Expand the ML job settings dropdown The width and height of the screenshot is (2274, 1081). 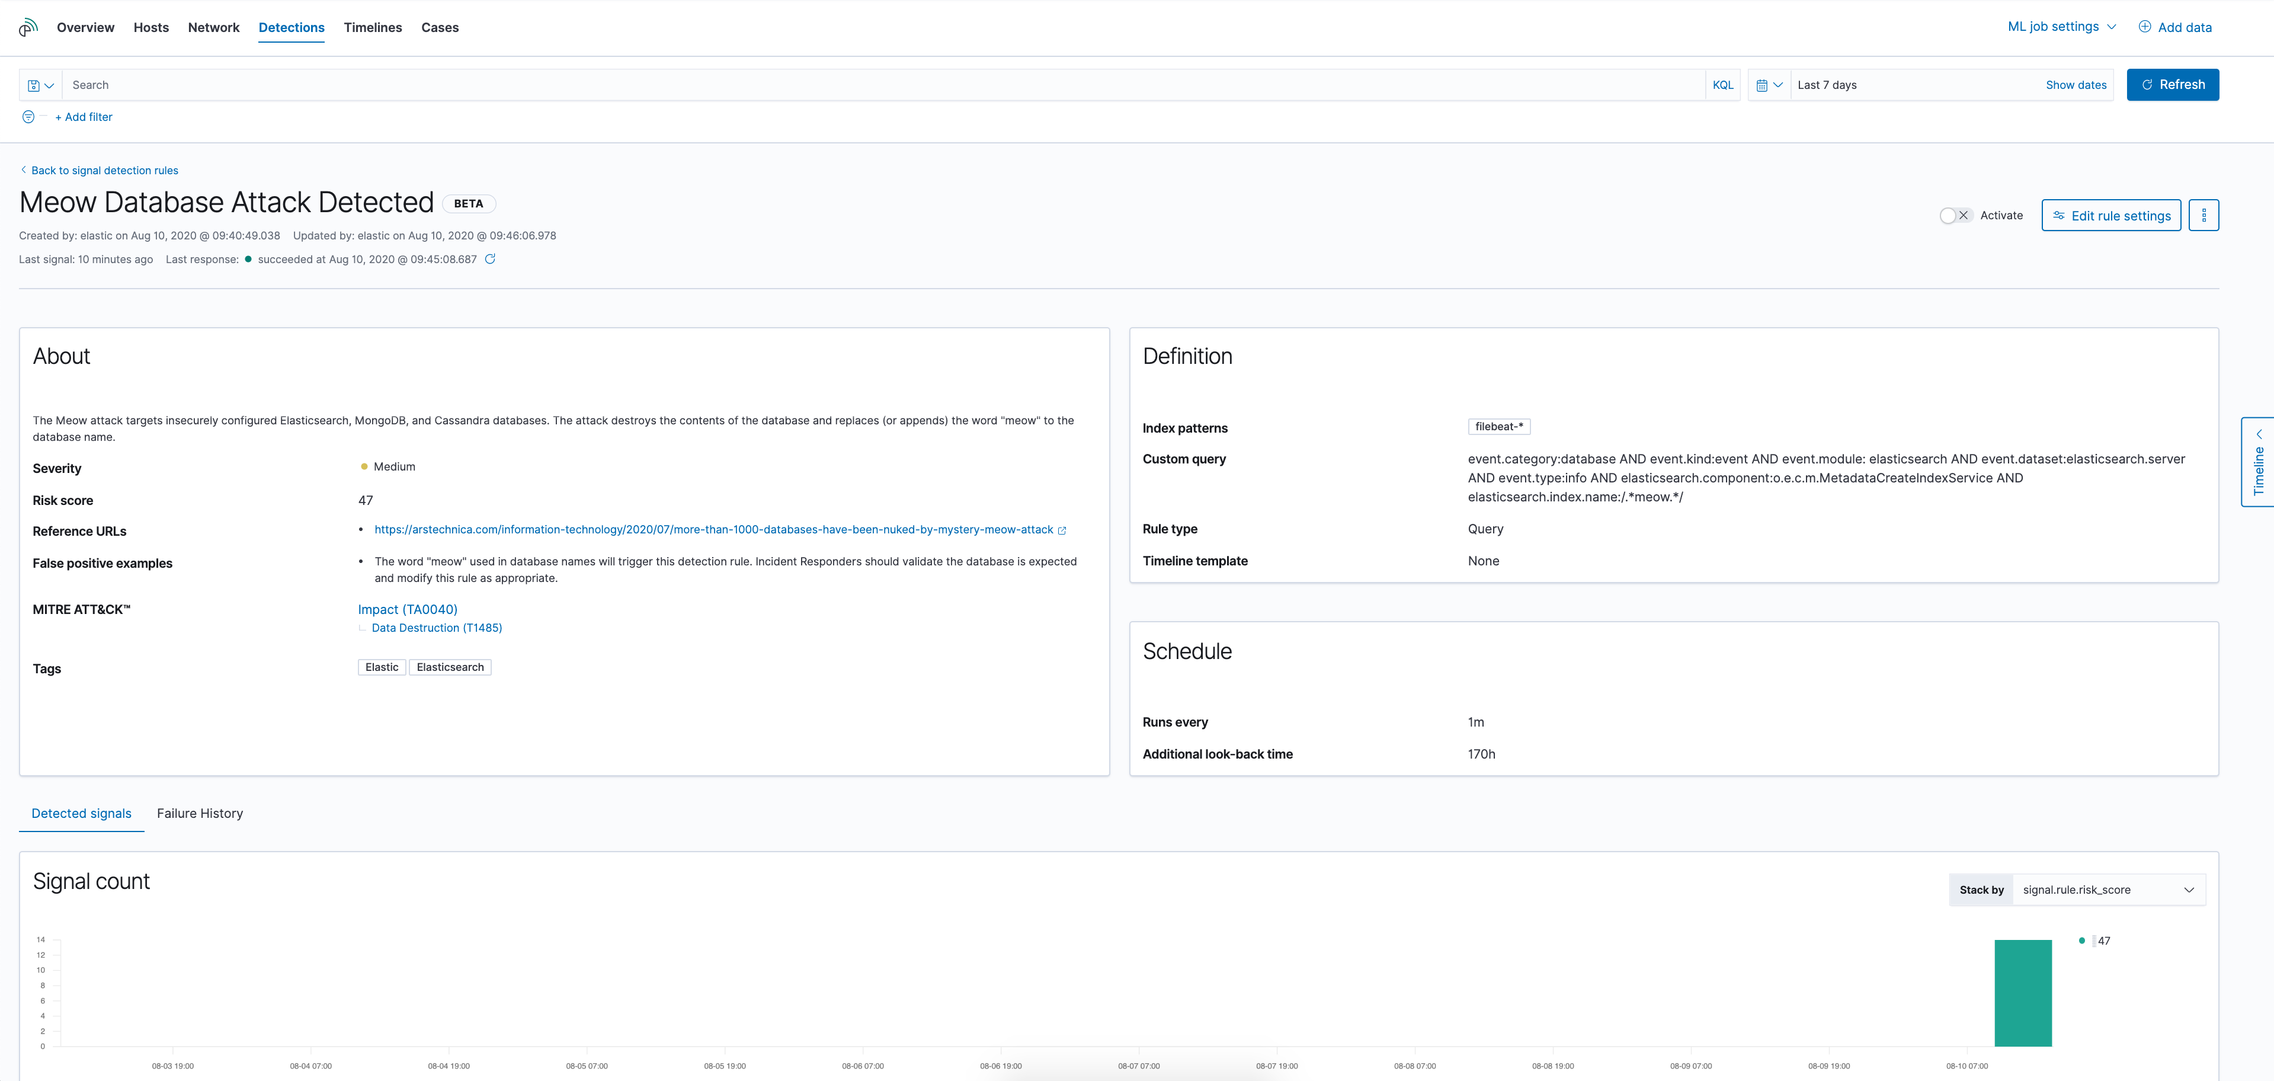2061,27
